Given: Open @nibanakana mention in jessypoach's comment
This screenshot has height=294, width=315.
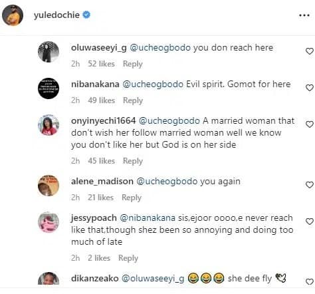Looking at the screenshot, I should tap(148, 218).
